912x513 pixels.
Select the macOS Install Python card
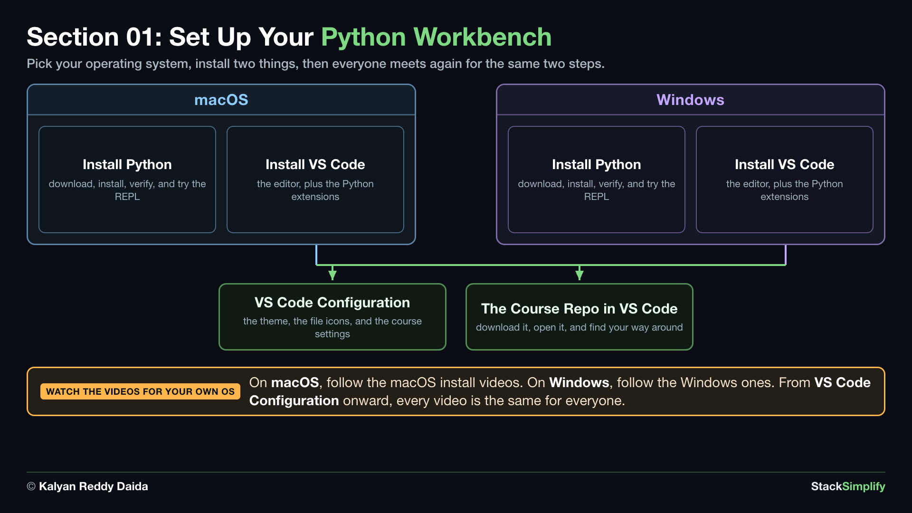pos(127,180)
